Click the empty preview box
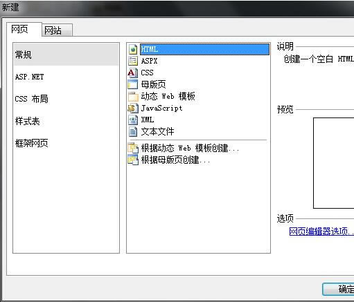 (x=334, y=163)
